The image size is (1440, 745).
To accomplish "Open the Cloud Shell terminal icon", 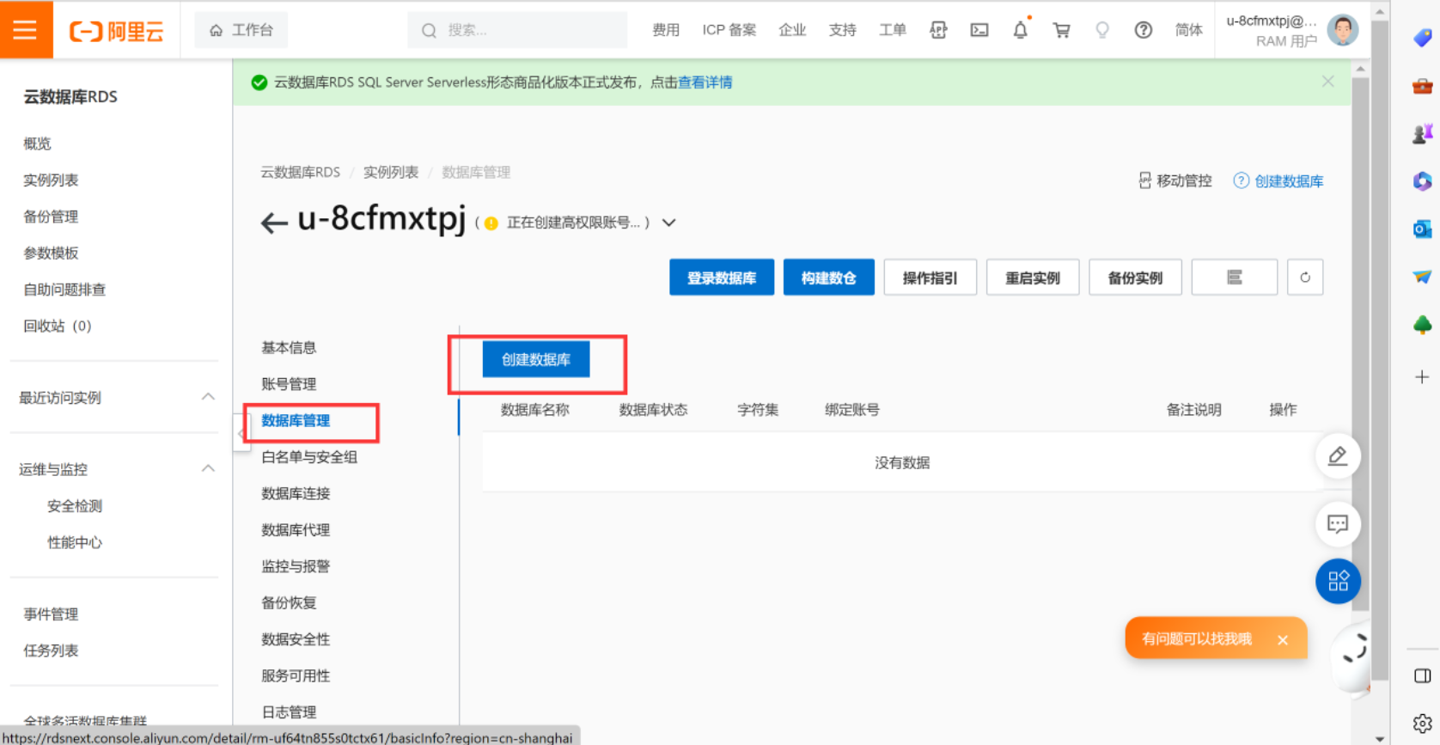I will (979, 30).
